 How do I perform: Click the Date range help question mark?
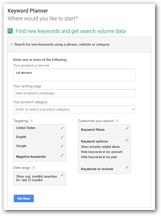coord(33,168)
